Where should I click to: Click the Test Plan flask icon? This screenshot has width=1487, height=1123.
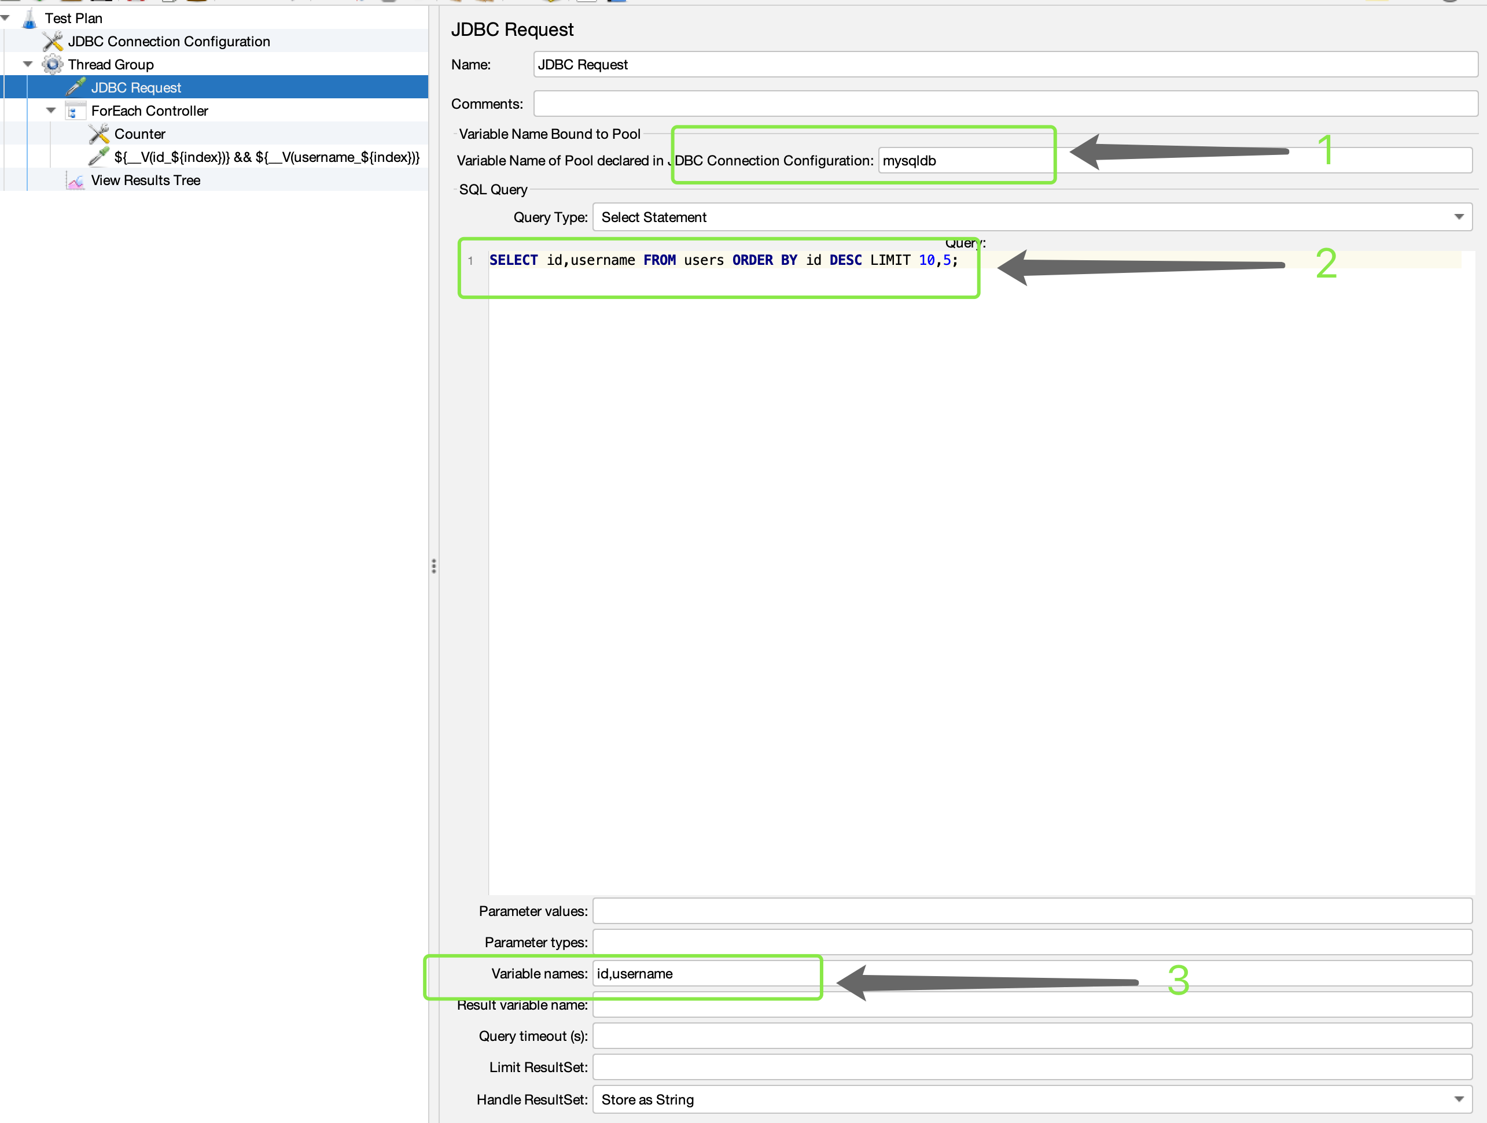coord(29,19)
